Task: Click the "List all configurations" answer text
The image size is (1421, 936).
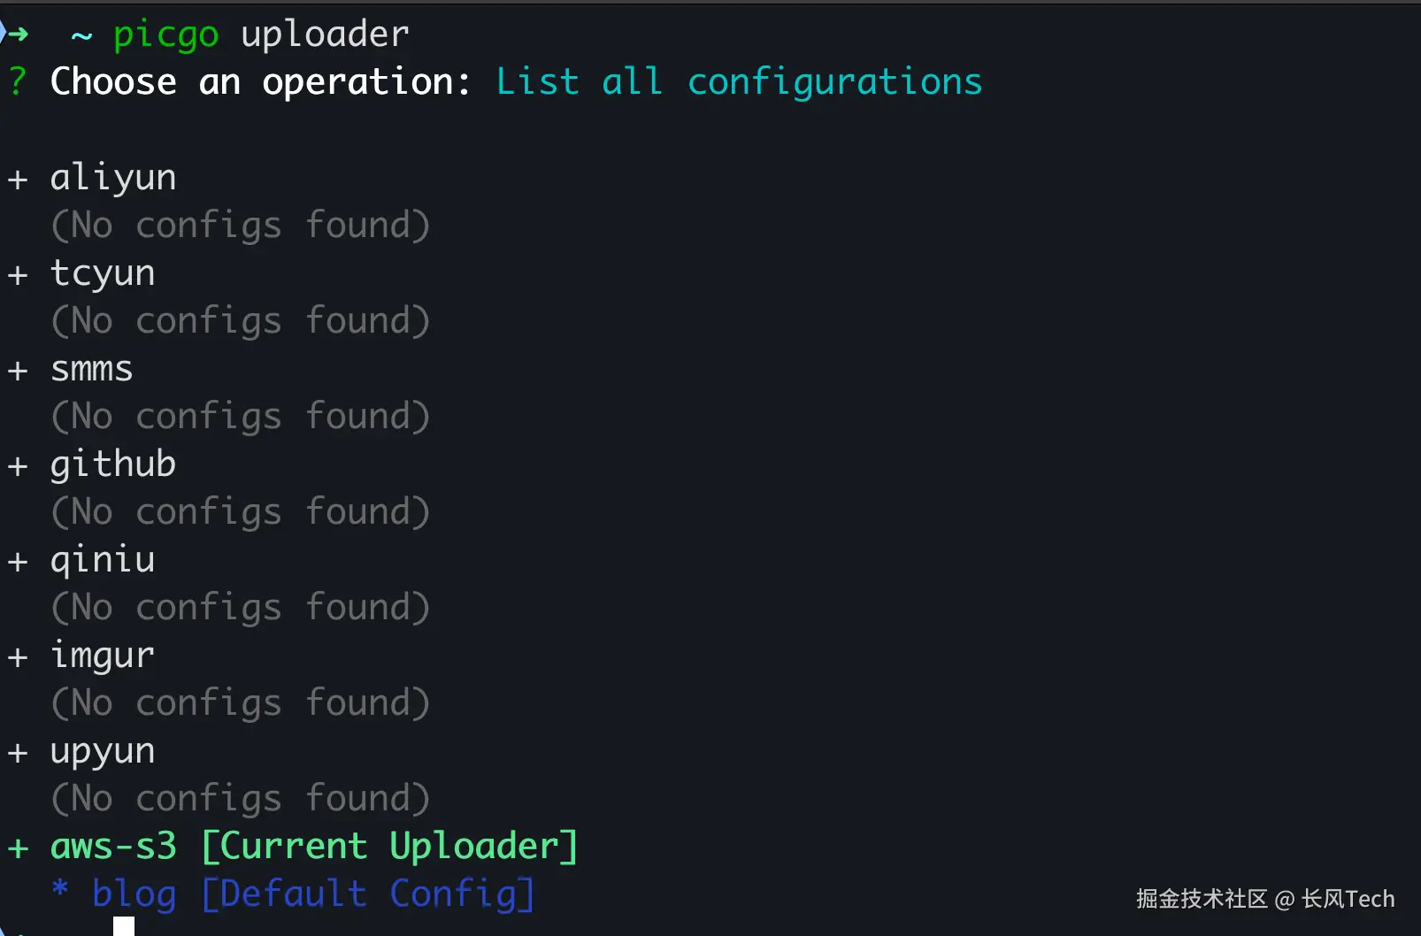Action: click(x=739, y=81)
